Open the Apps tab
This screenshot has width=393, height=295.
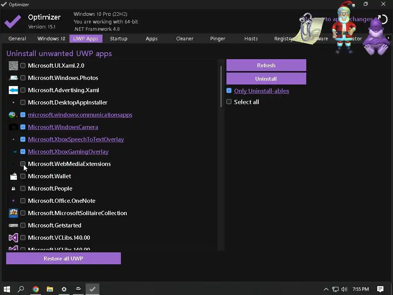click(152, 39)
